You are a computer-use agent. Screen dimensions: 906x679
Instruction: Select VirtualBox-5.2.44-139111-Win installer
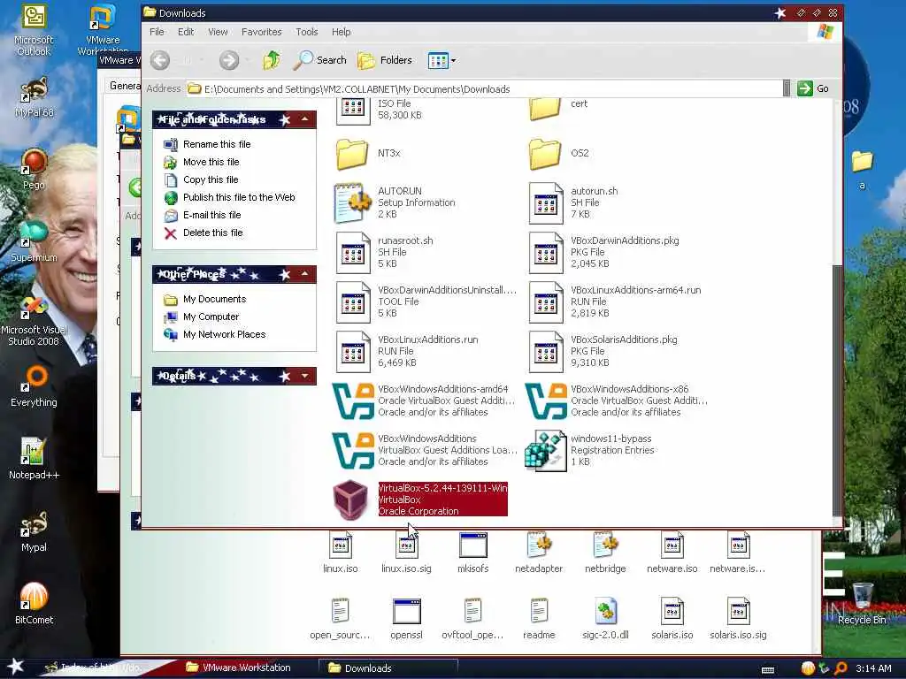420,500
